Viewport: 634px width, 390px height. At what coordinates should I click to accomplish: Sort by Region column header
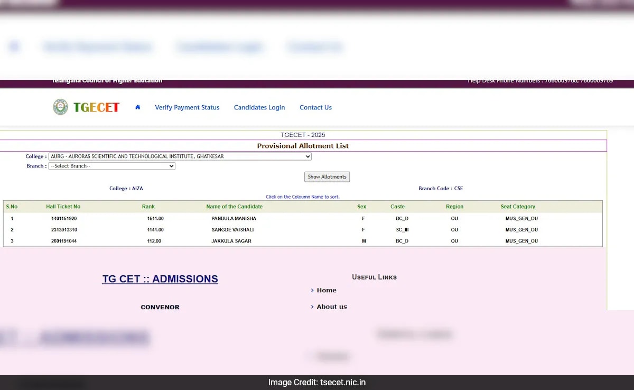(454, 207)
